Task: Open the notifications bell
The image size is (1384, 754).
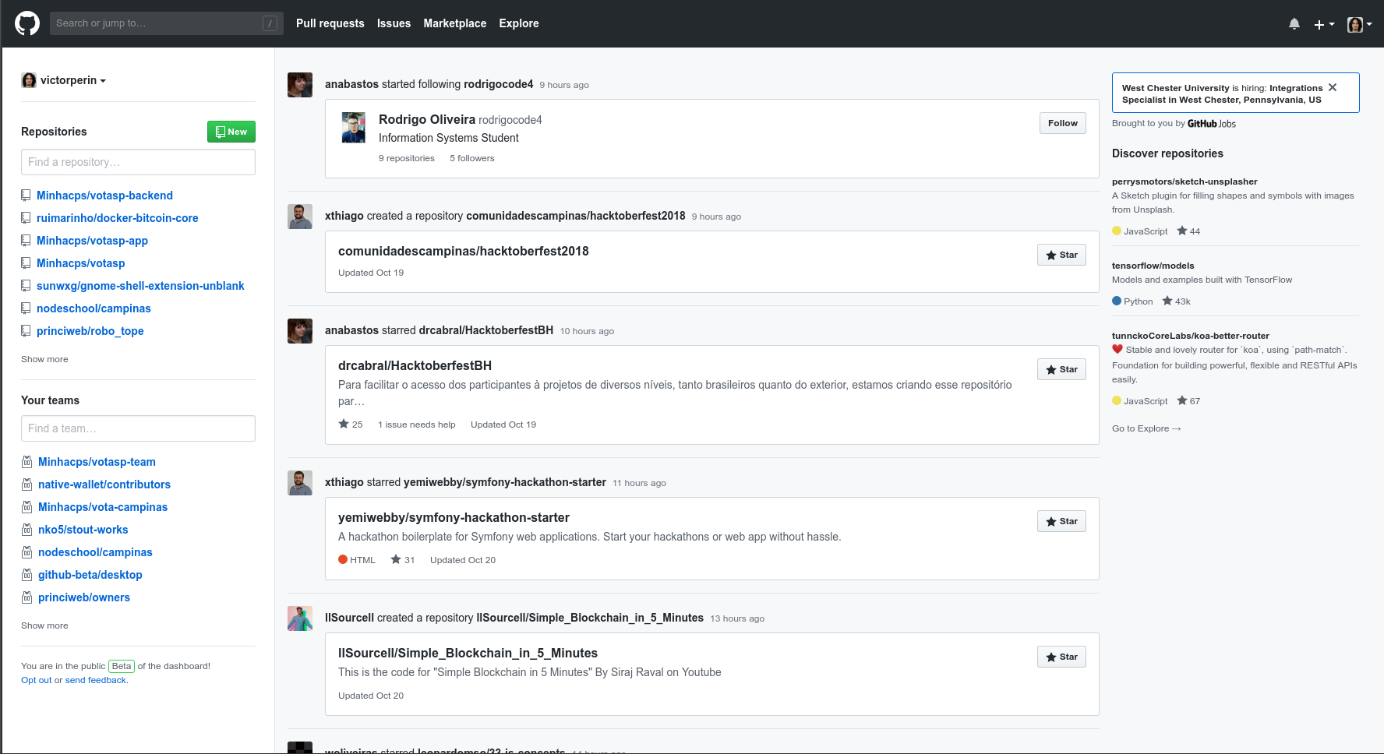Action: click(1294, 24)
